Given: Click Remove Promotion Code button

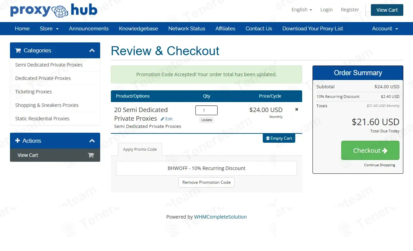Looking at the screenshot, I should click(x=206, y=182).
